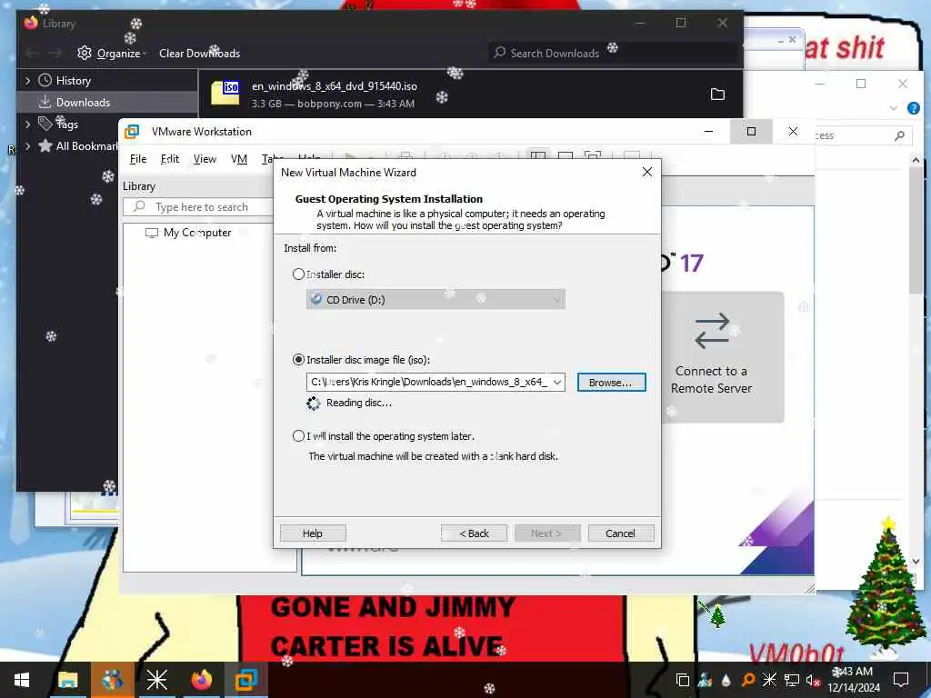This screenshot has height=698, width=931.
Task: Cancel the New Virtual Machine Wizard
Action: (x=620, y=533)
